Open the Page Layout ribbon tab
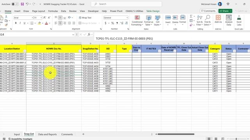250x140 pixels. click(39, 11)
